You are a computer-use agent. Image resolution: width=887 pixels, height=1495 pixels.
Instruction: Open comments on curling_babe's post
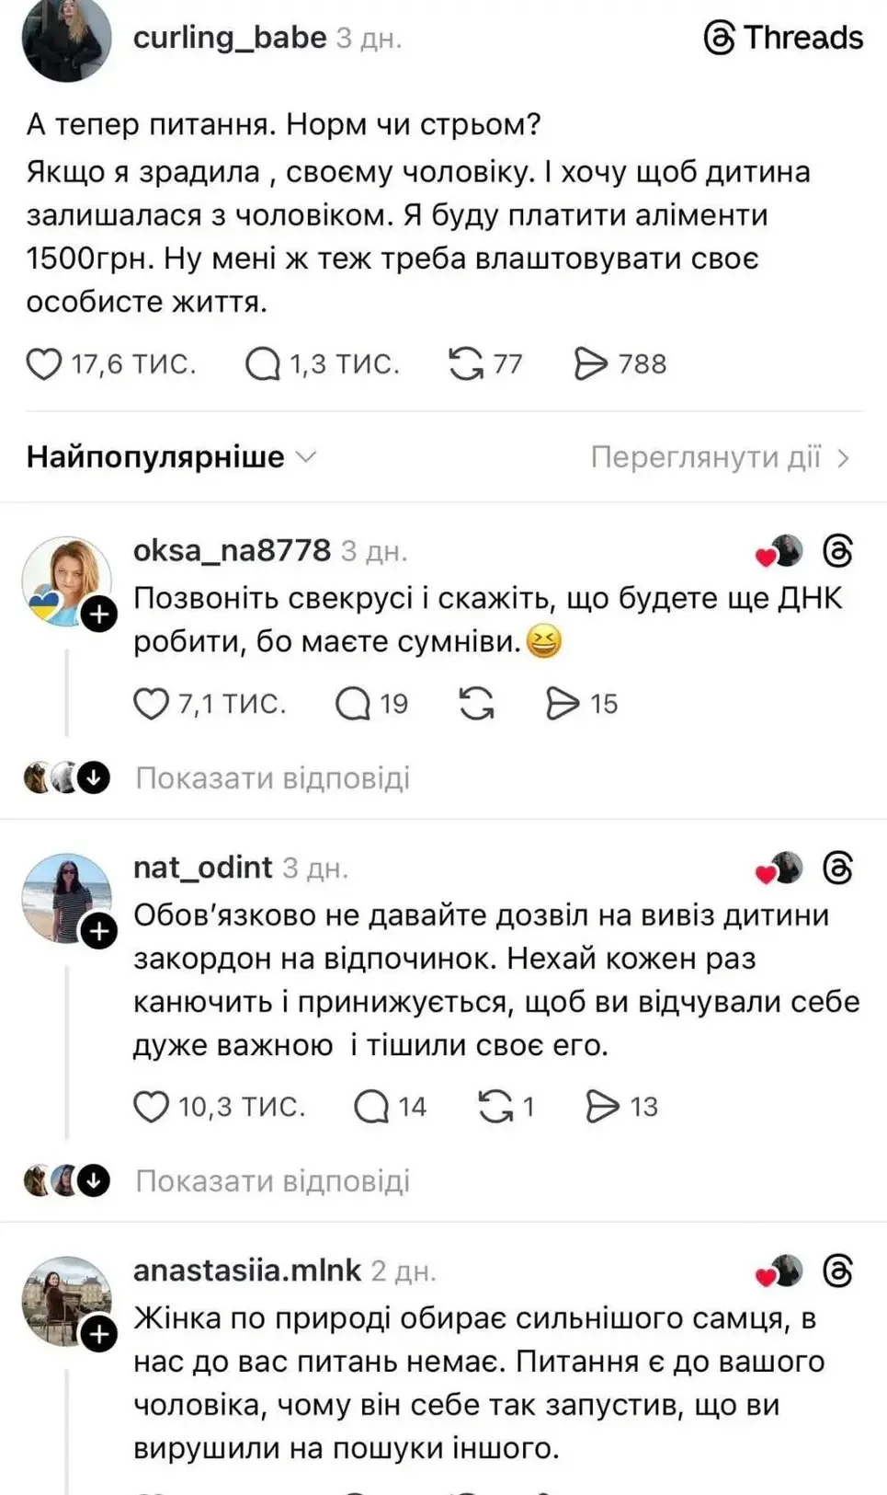tap(263, 364)
